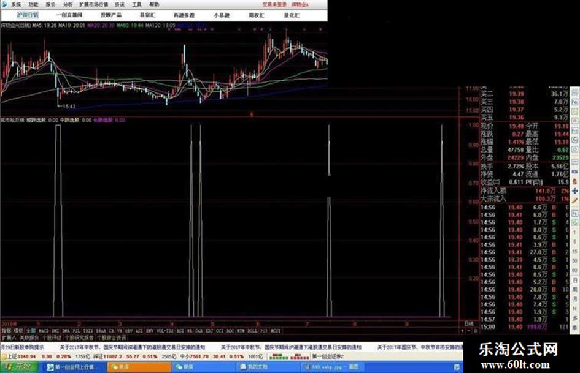Click the 中小 7561.78 index in status bar
The height and width of the screenshot is (373, 580).
click(x=193, y=356)
